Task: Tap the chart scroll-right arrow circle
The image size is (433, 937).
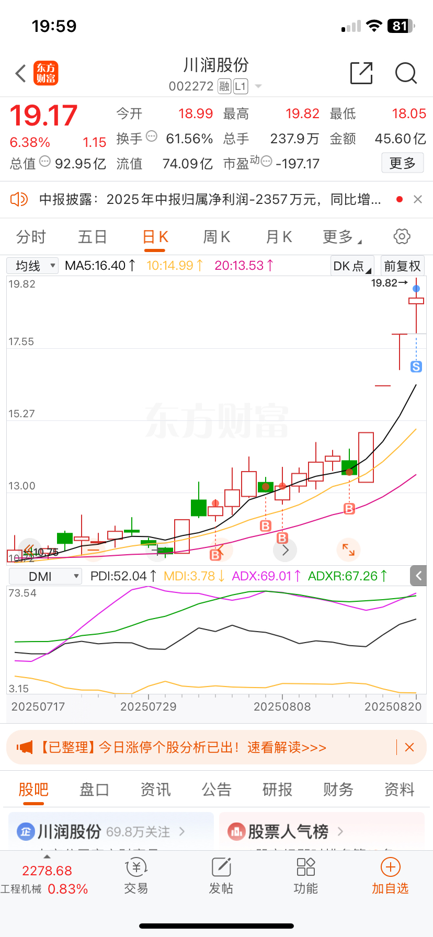Action: (x=285, y=550)
